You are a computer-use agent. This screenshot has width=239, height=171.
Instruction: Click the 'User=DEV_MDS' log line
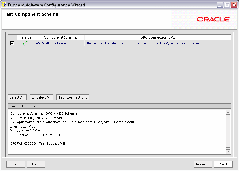click(x=23, y=126)
